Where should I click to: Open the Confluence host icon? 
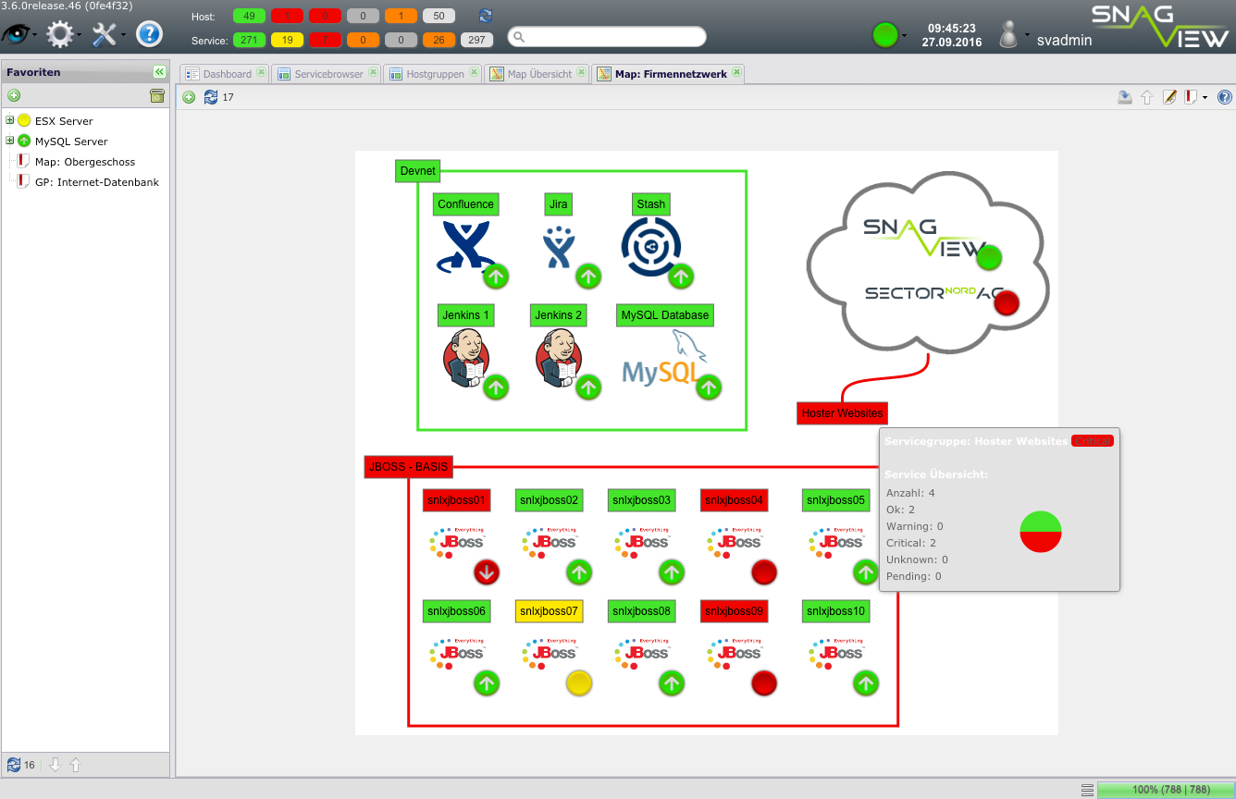tap(467, 247)
